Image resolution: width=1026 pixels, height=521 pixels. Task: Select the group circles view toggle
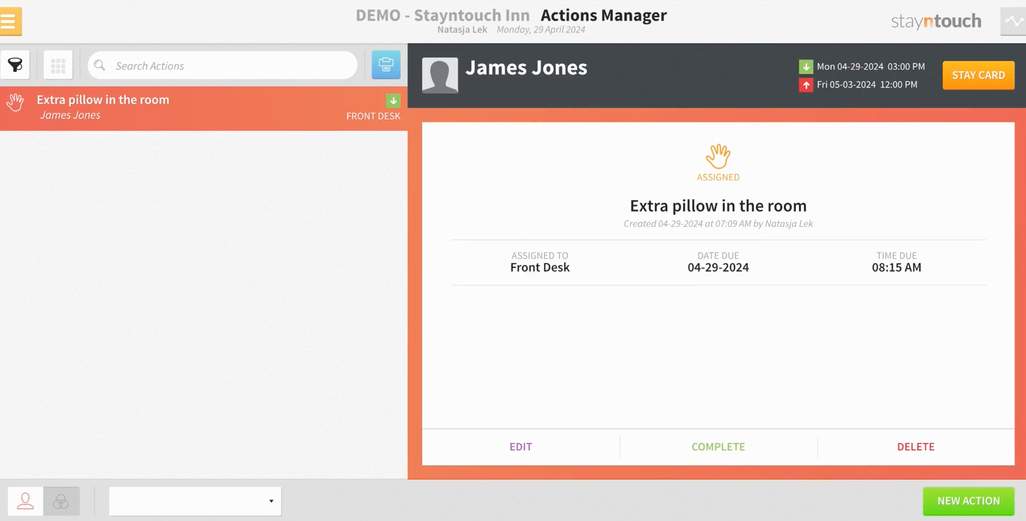point(61,501)
